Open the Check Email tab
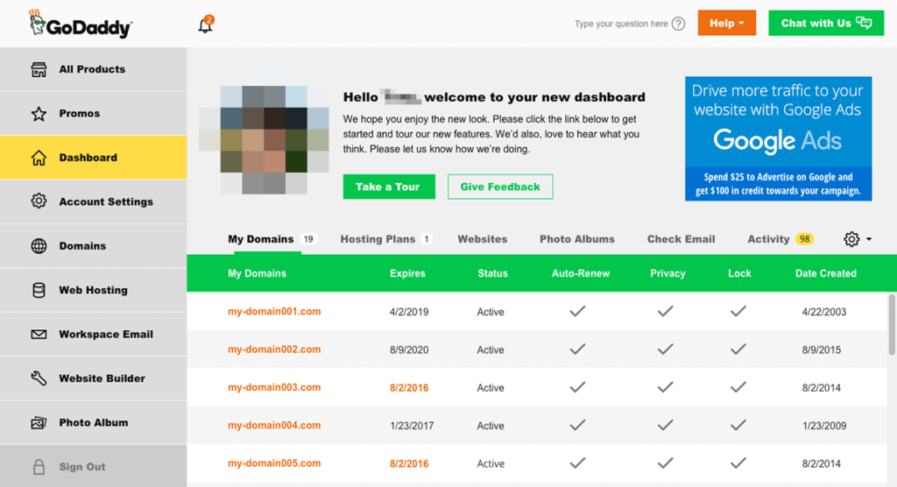 pos(681,239)
